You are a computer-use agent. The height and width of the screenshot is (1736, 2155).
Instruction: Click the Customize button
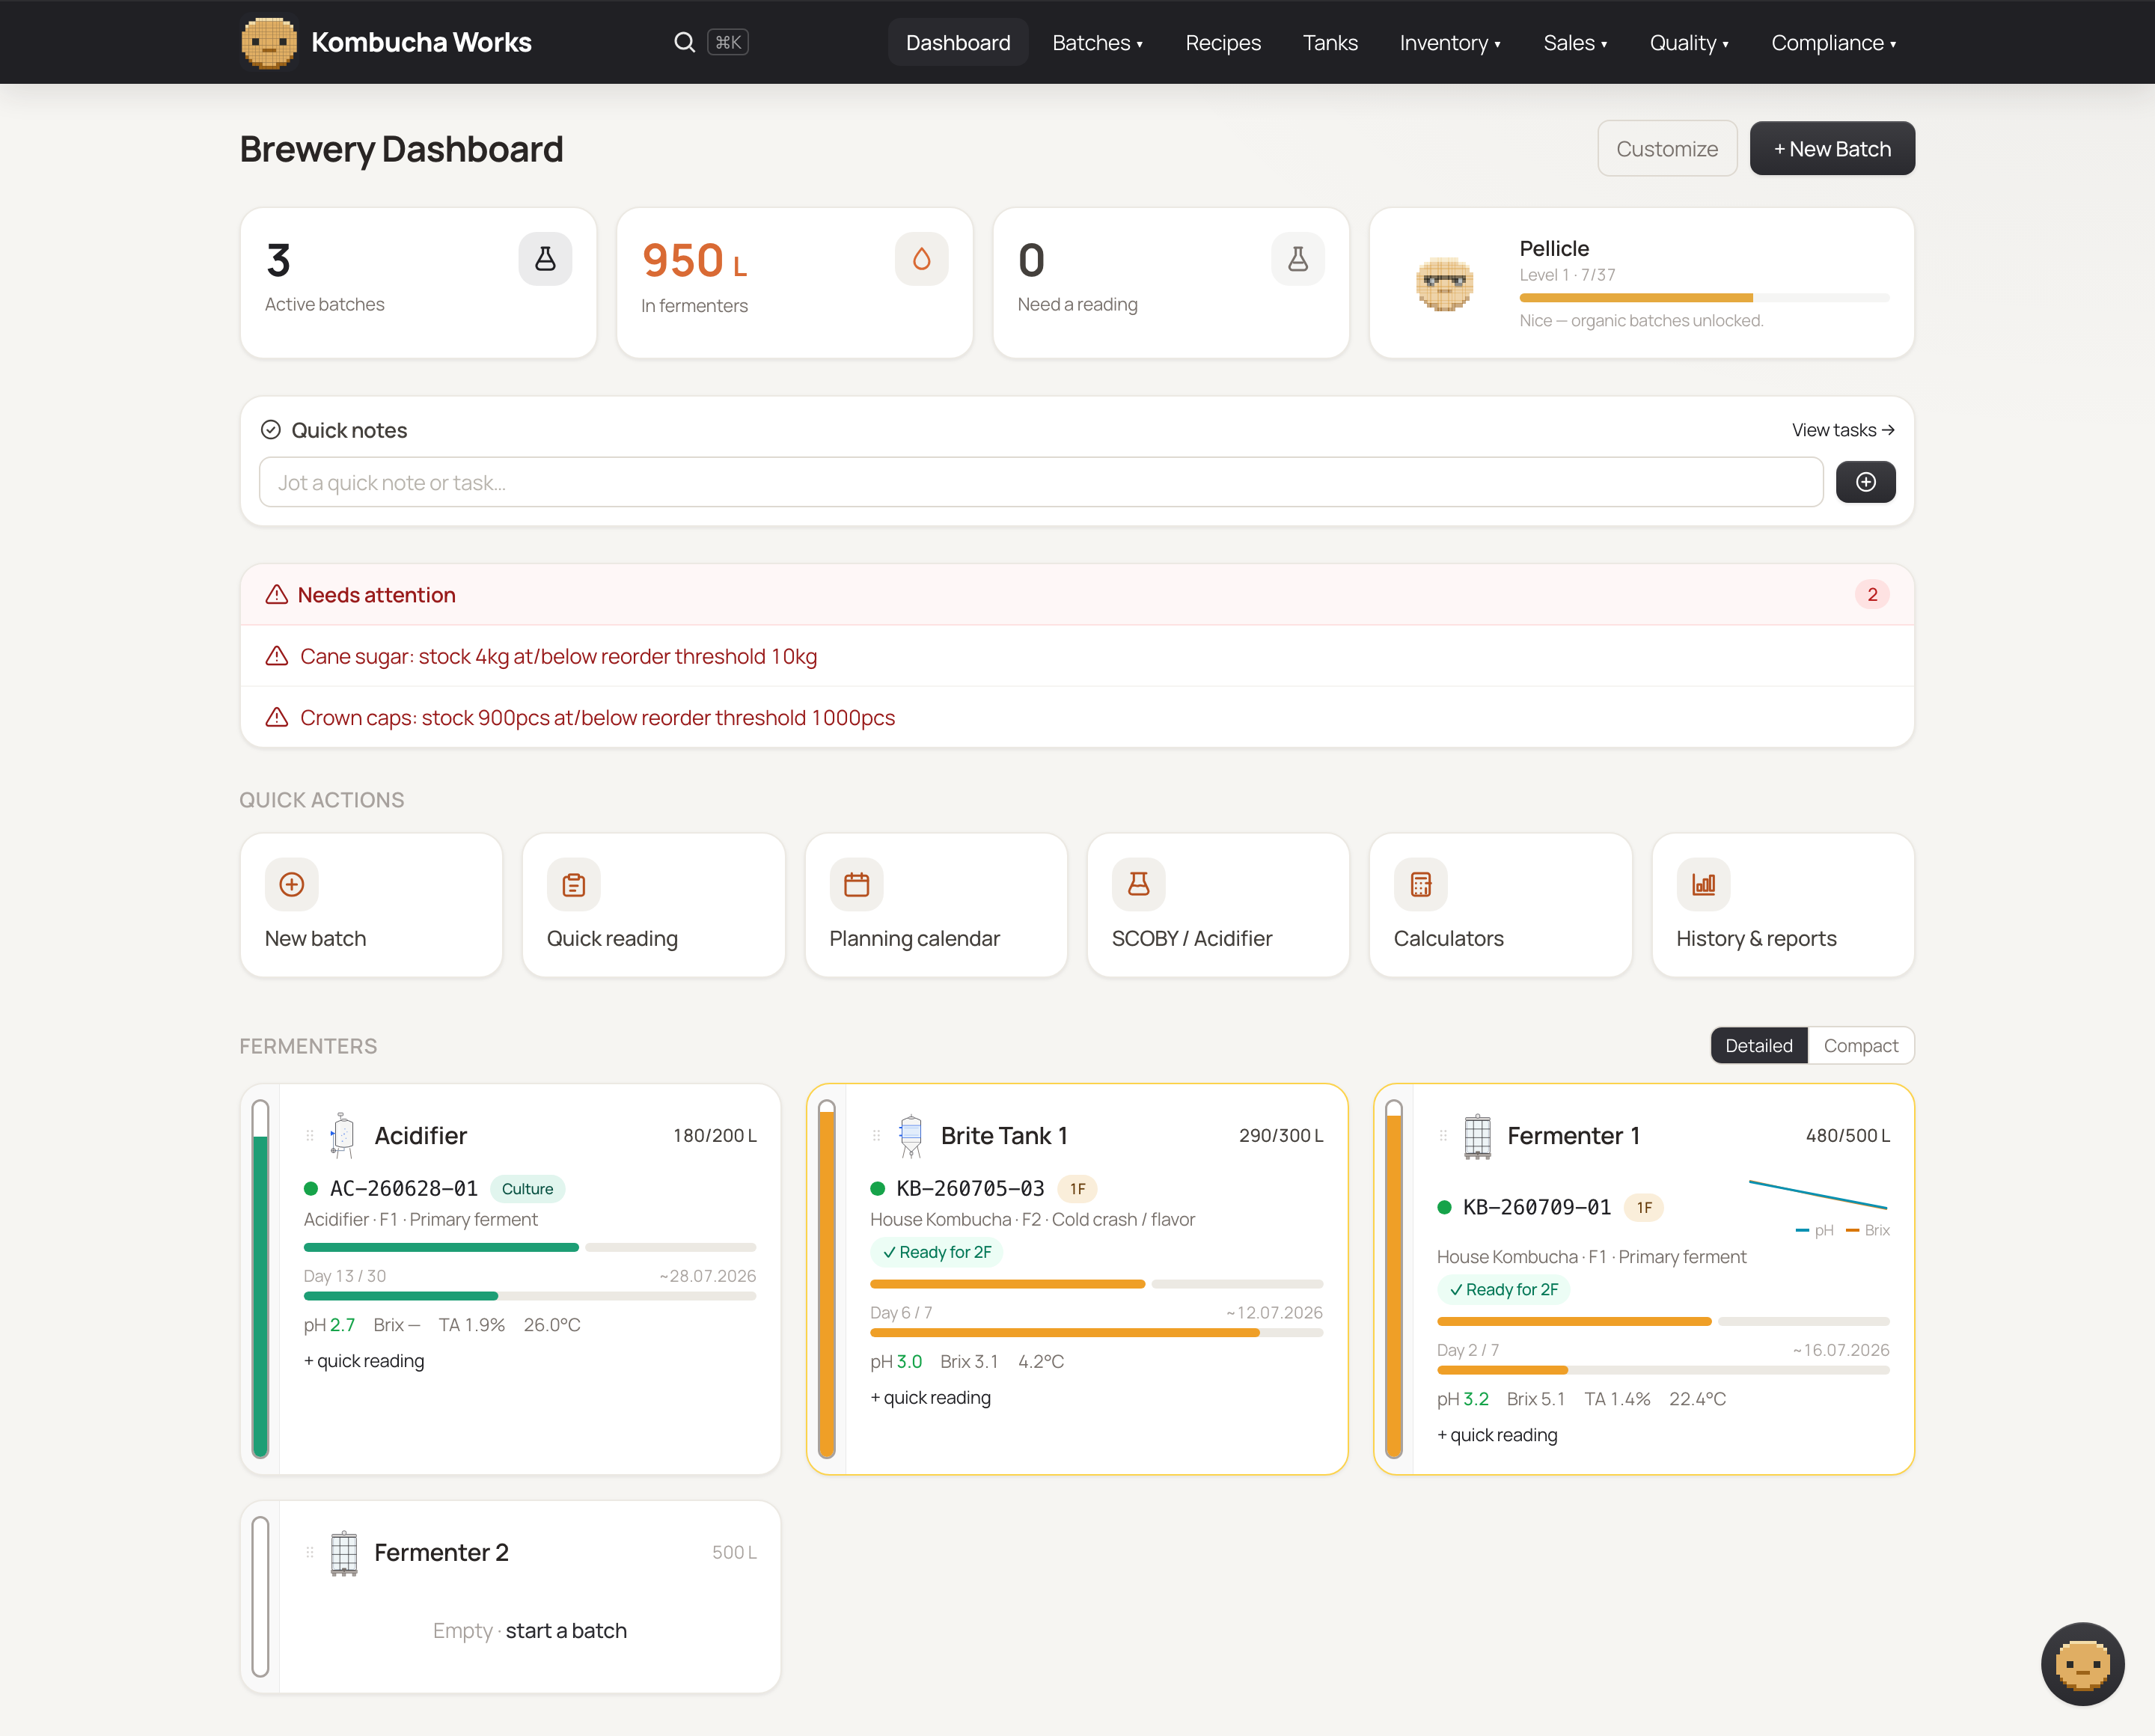(x=1667, y=148)
